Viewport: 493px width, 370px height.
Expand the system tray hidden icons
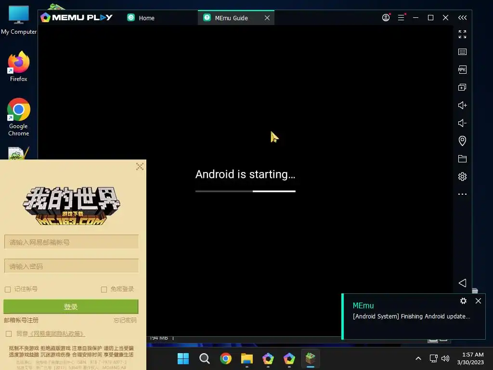click(x=418, y=358)
